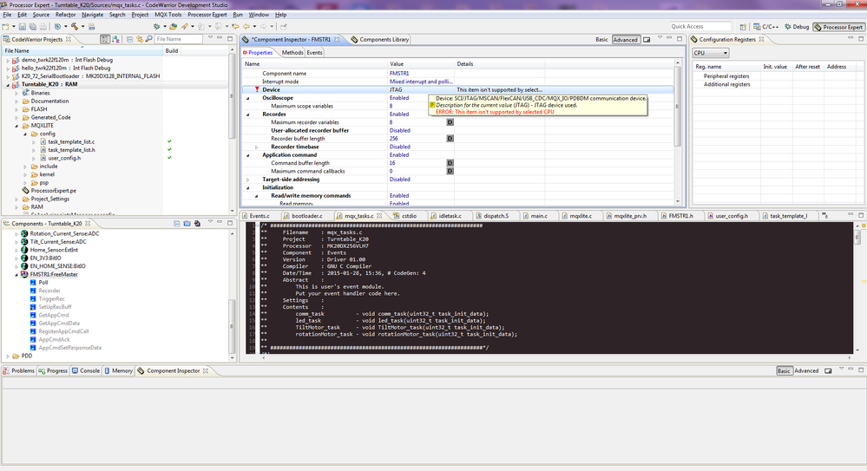Switch to the Debug perspective
Screen dimensions: 867x471
797,27
